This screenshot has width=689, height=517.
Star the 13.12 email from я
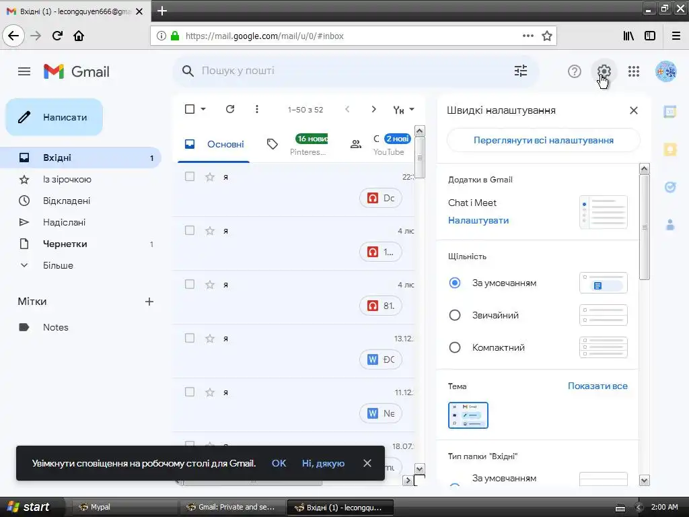coord(210,338)
